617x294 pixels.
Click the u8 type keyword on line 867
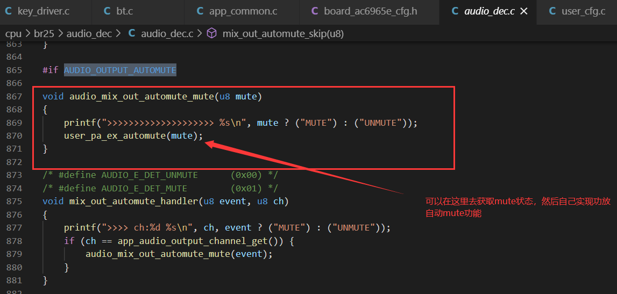point(225,96)
